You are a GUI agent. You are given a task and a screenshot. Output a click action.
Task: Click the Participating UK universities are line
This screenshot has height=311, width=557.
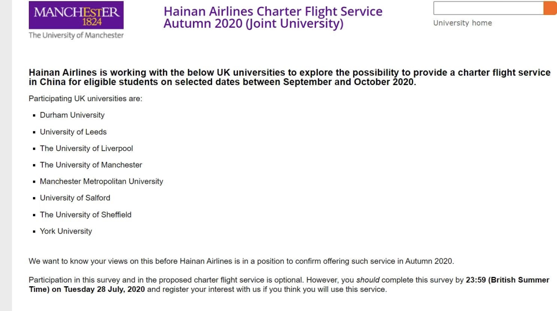click(85, 99)
